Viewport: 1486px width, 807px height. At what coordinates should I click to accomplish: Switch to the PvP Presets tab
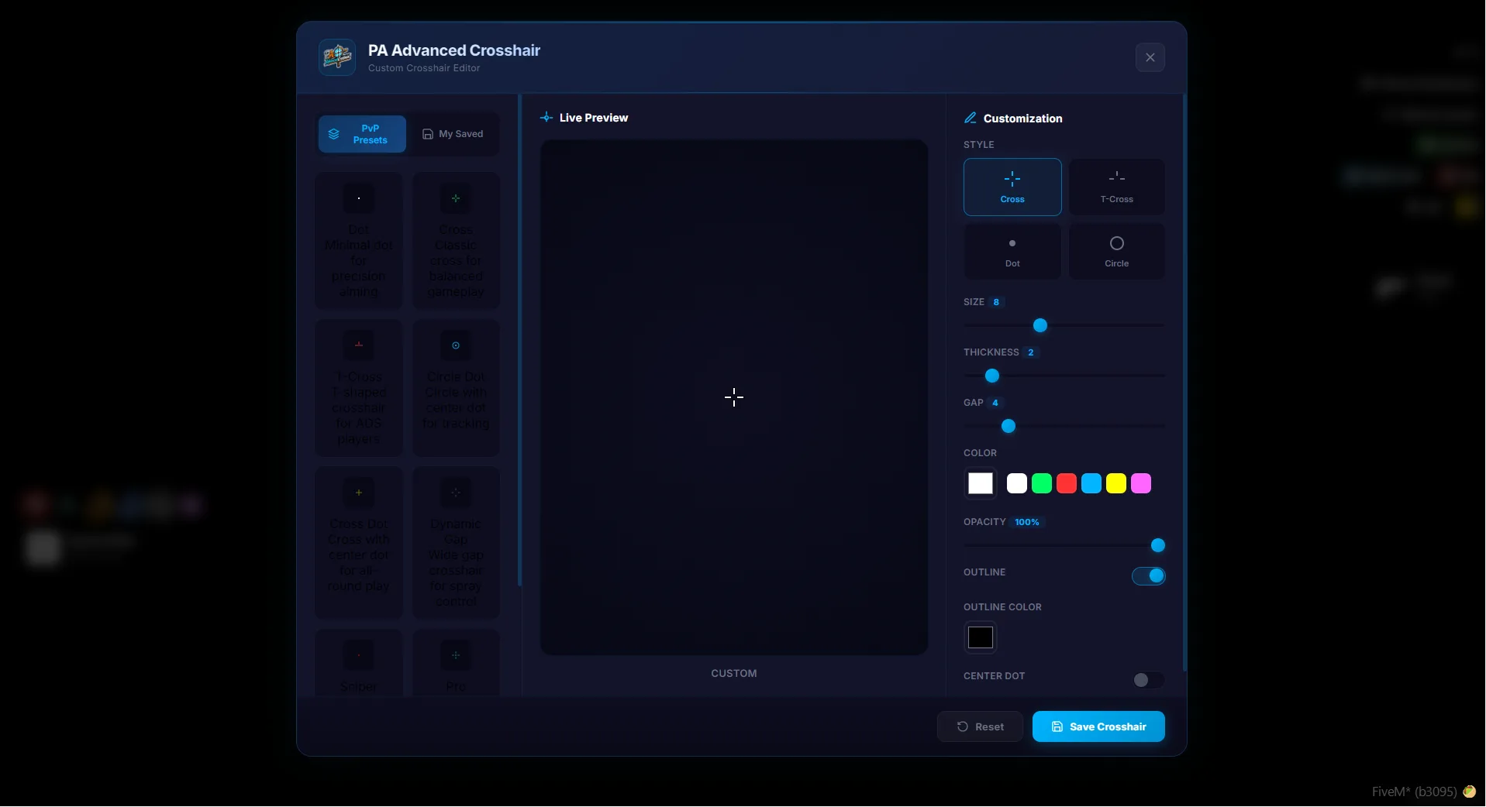pos(362,134)
